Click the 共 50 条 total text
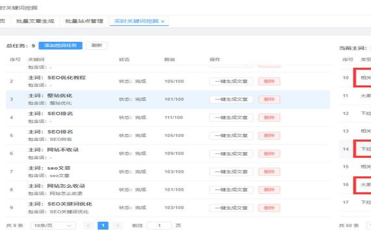Viewport: 371px width, 232px height. point(349,226)
